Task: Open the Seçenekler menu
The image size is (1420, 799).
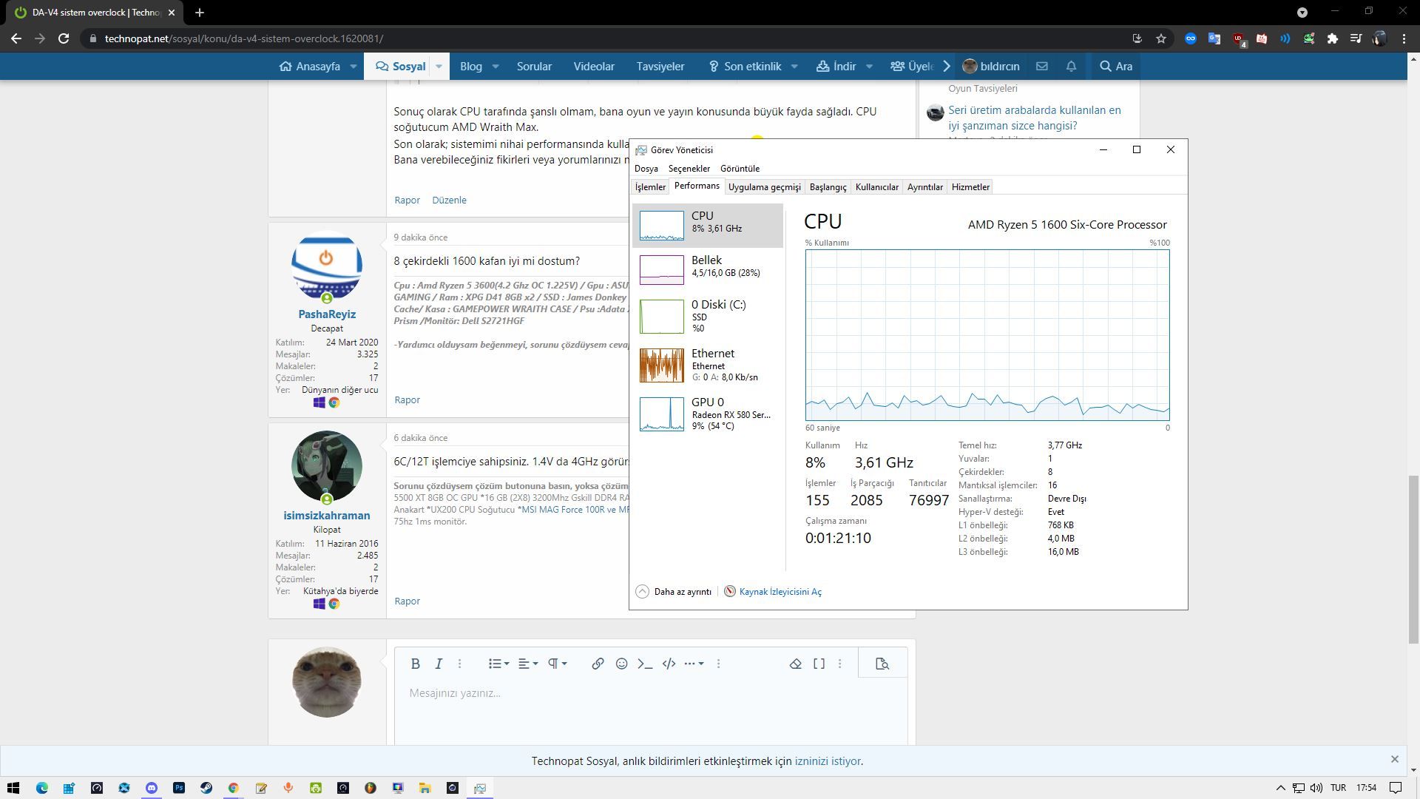Action: pyautogui.click(x=689, y=169)
